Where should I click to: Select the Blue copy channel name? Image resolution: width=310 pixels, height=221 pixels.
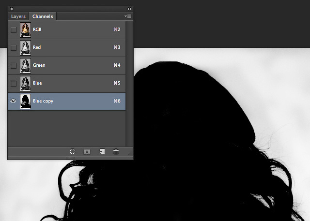tap(43, 101)
